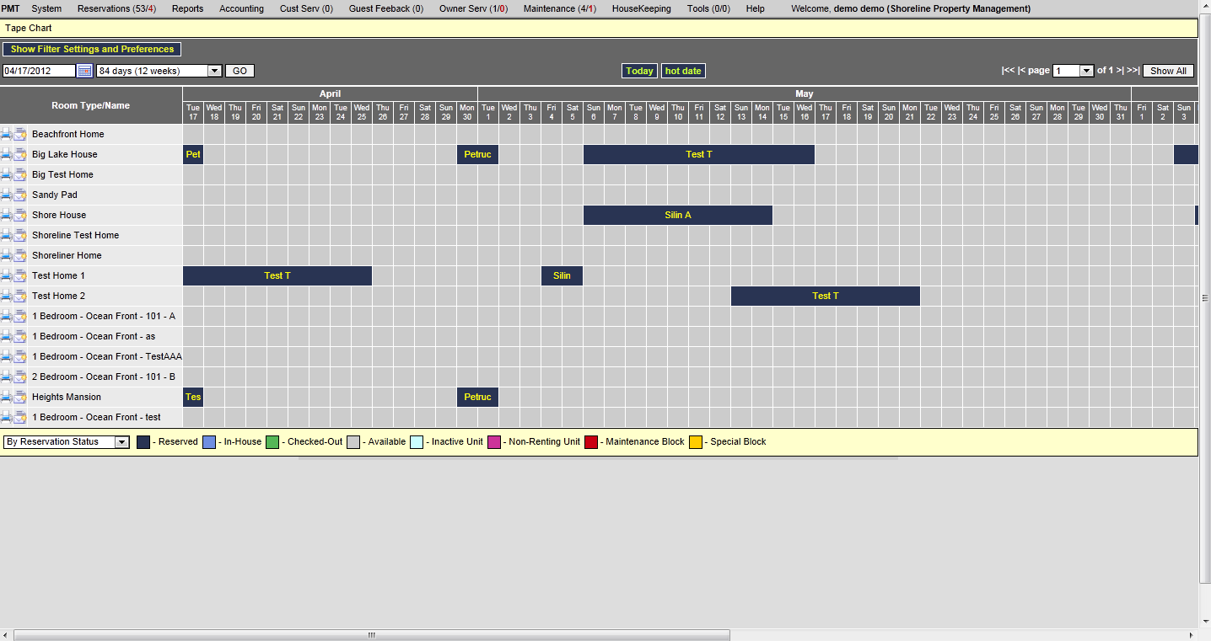Click the Checked-Out legend color swatch

(x=272, y=441)
